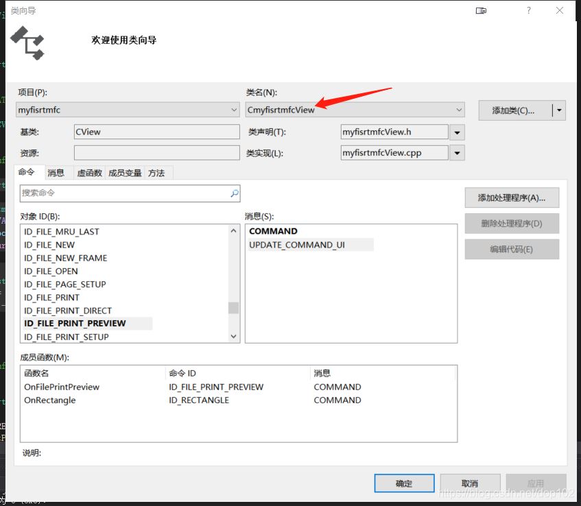Switch to the 成员变量 tab
581x506 pixels.
(x=125, y=173)
